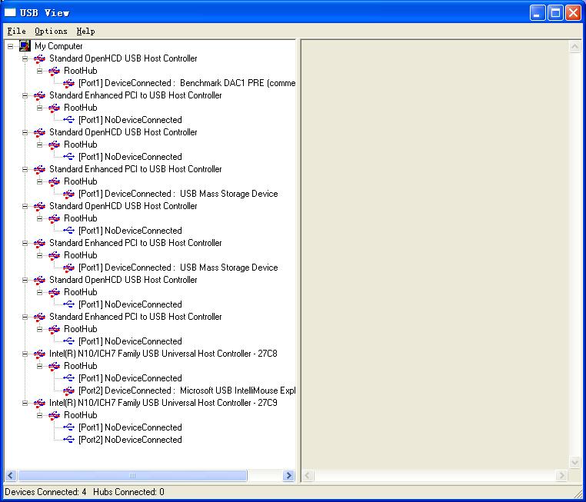Open the Help menu
Screen dimensions: 586x502
[x=85, y=32]
